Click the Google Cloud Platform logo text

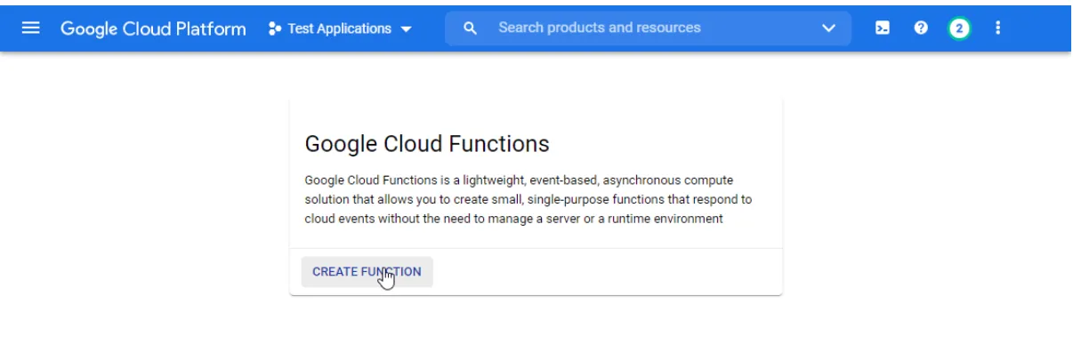pos(153,28)
